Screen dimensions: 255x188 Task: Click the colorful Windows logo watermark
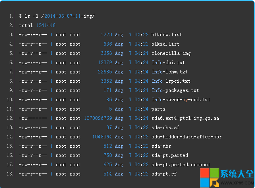[x=209, y=176]
